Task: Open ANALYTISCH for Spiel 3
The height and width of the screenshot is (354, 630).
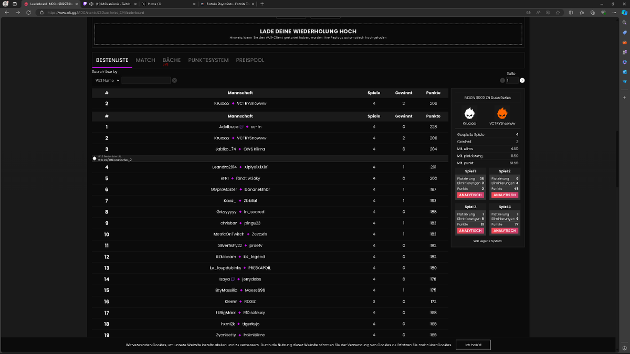Action: [x=470, y=231]
